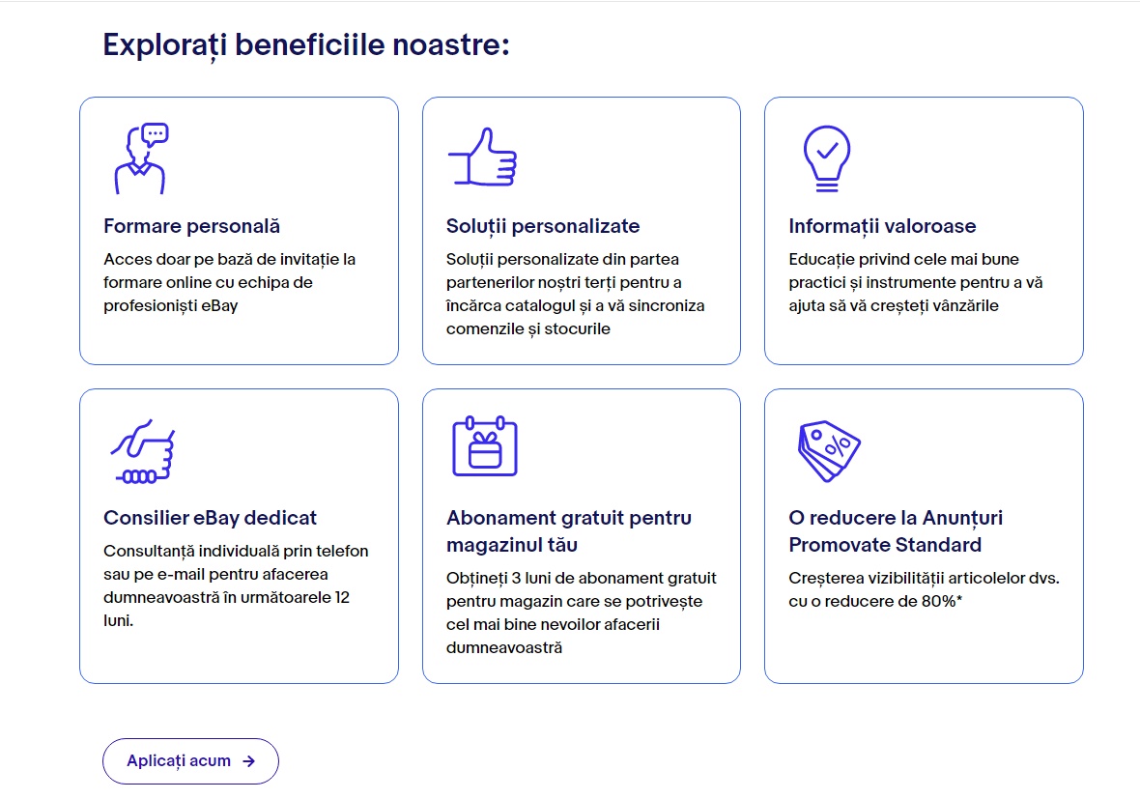Click the handshake icon
This screenshot has width=1140, height=799.
pyautogui.click(x=143, y=450)
